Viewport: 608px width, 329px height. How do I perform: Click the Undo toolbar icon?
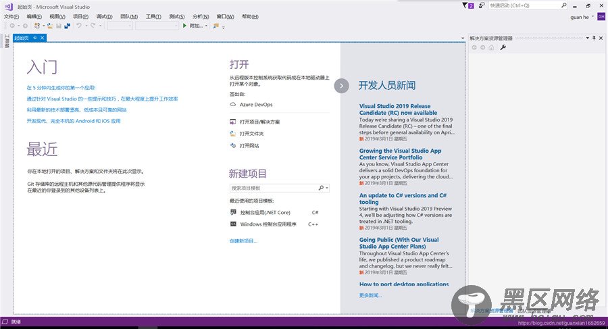79,26
